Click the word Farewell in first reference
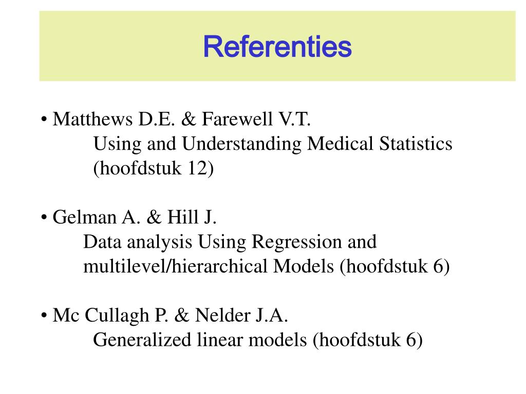Screen dimensions: 526x394 237,119
